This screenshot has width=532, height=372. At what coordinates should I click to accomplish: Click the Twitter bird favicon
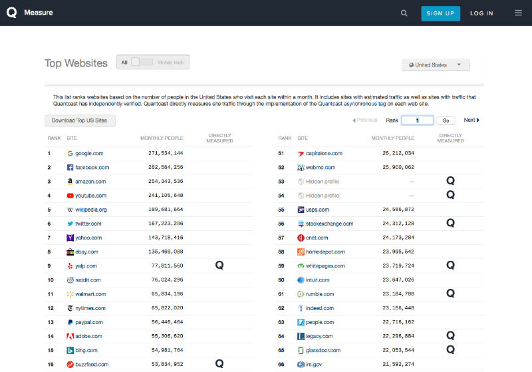click(70, 224)
